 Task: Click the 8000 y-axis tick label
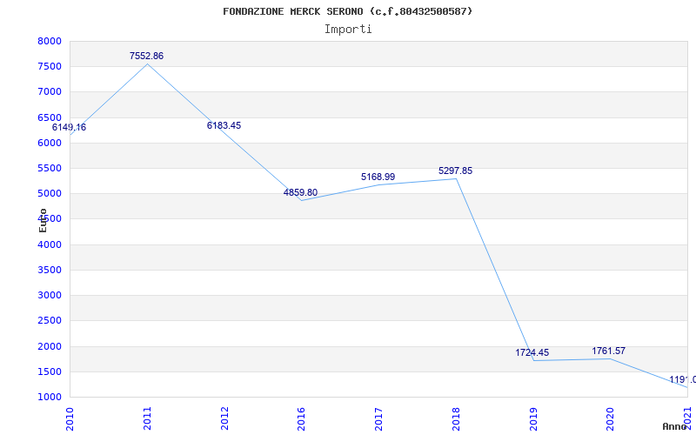click(49, 42)
